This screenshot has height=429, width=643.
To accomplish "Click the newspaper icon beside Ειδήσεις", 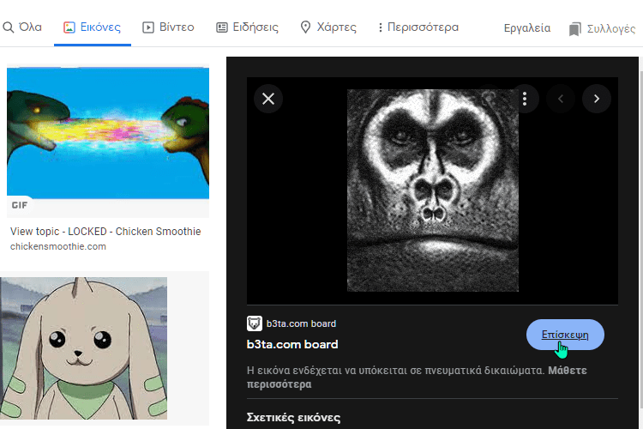I will coord(222,27).
